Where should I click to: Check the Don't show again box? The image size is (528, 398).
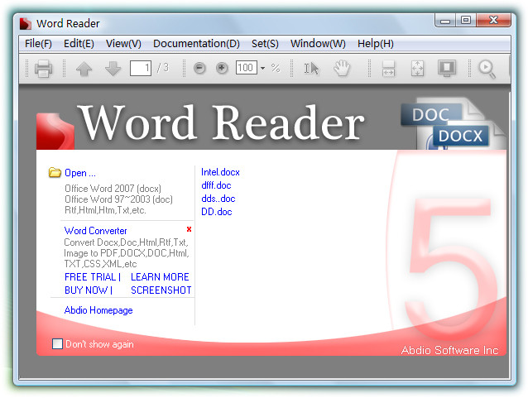58,343
